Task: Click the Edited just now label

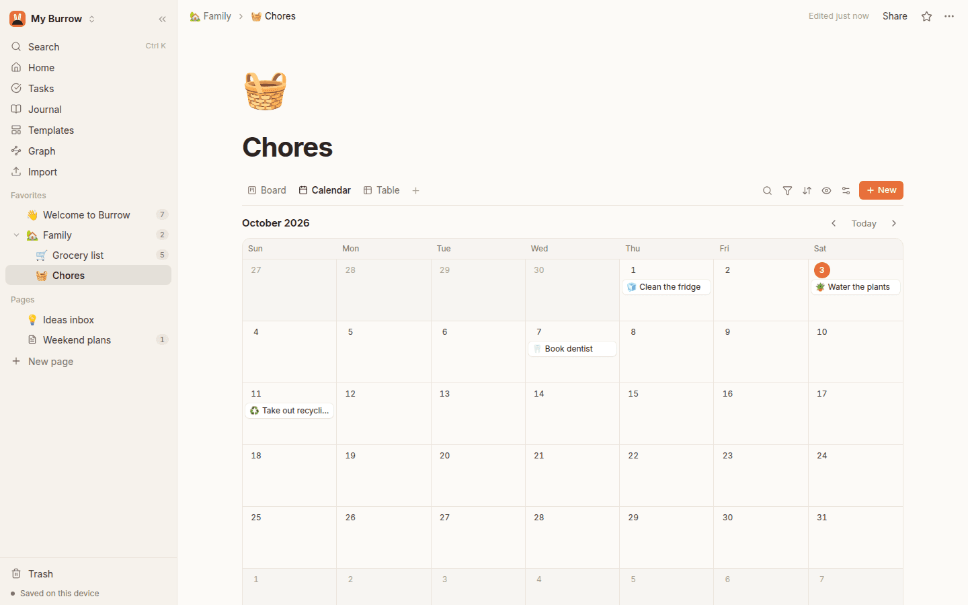Action: (x=838, y=16)
